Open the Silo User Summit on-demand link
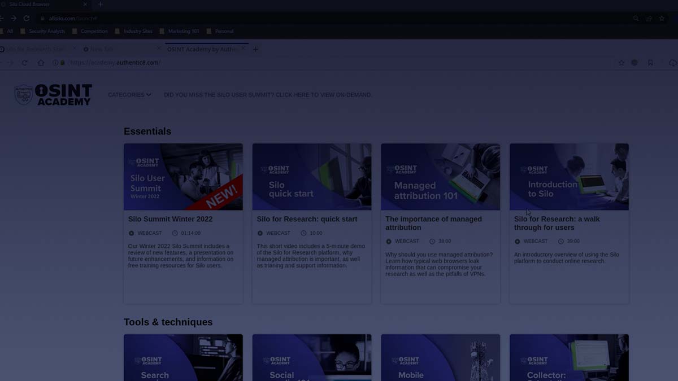Viewport: 678px width, 381px height. [x=268, y=95]
